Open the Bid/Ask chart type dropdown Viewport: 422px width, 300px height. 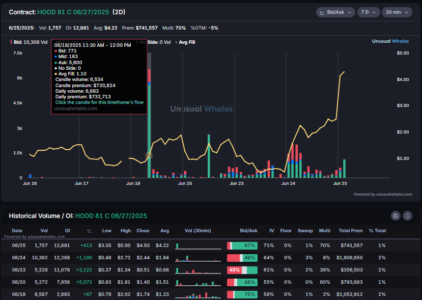(x=335, y=12)
